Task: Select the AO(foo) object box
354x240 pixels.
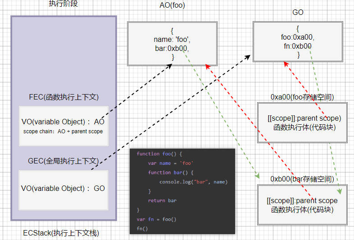Action: coord(172,44)
